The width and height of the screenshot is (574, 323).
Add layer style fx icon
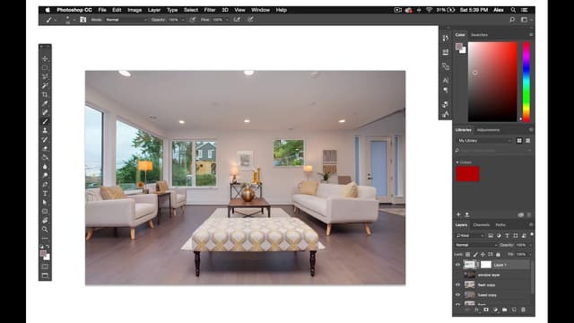[476, 310]
